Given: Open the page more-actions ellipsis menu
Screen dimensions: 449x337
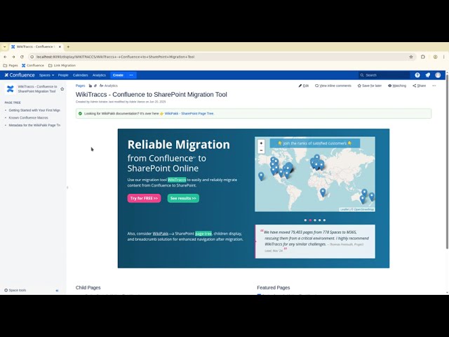Looking at the screenshot, I should click(x=434, y=86).
